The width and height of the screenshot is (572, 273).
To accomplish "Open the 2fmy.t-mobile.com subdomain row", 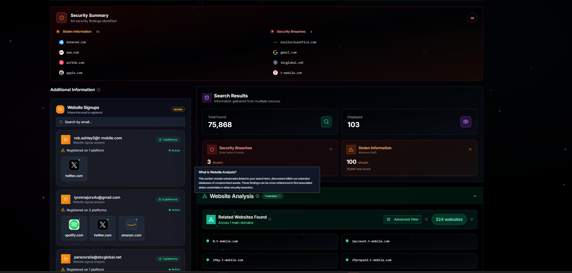I will [x=270, y=261].
